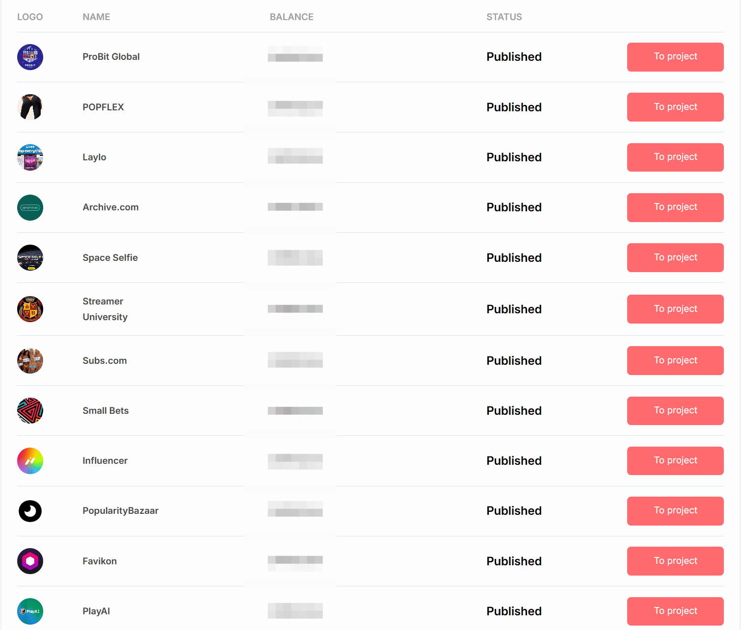This screenshot has height=630, width=741.
Task: Click the Laylo name text
Action: (94, 157)
